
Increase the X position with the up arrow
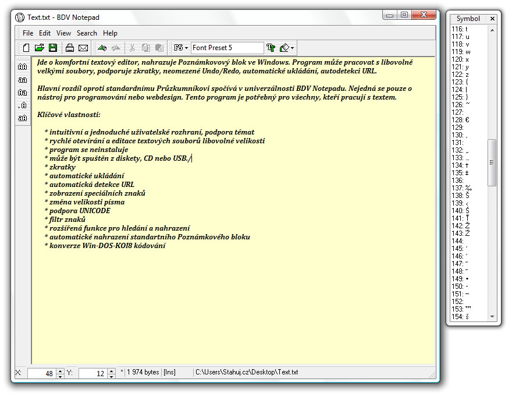pyautogui.click(x=60, y=371)
